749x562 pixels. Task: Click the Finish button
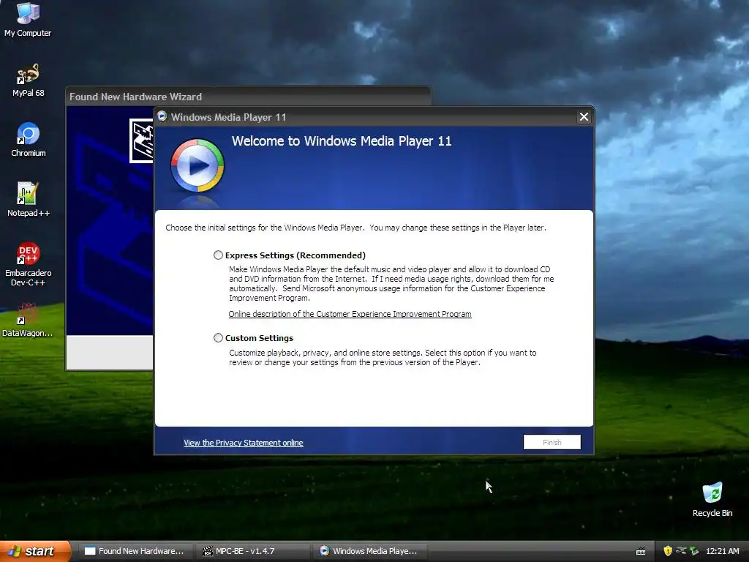(552, 442)
